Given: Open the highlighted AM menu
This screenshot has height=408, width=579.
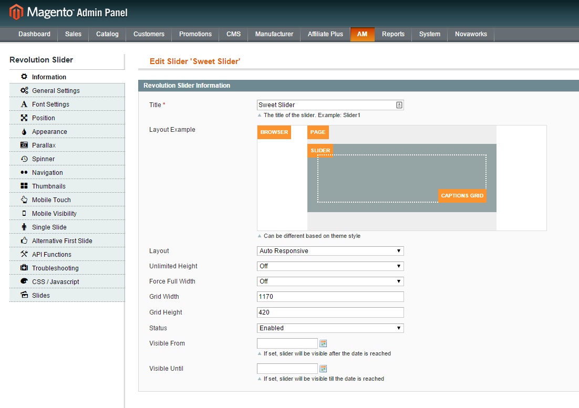Looking at the screenshot, I should point(362,34).
